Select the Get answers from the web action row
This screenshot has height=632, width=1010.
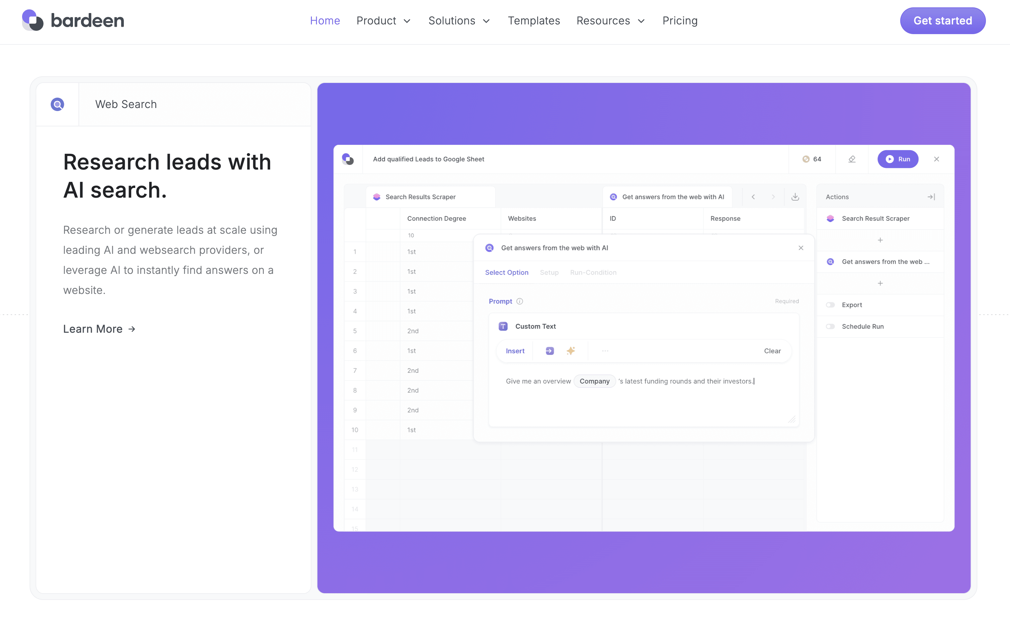pos(880,261)
